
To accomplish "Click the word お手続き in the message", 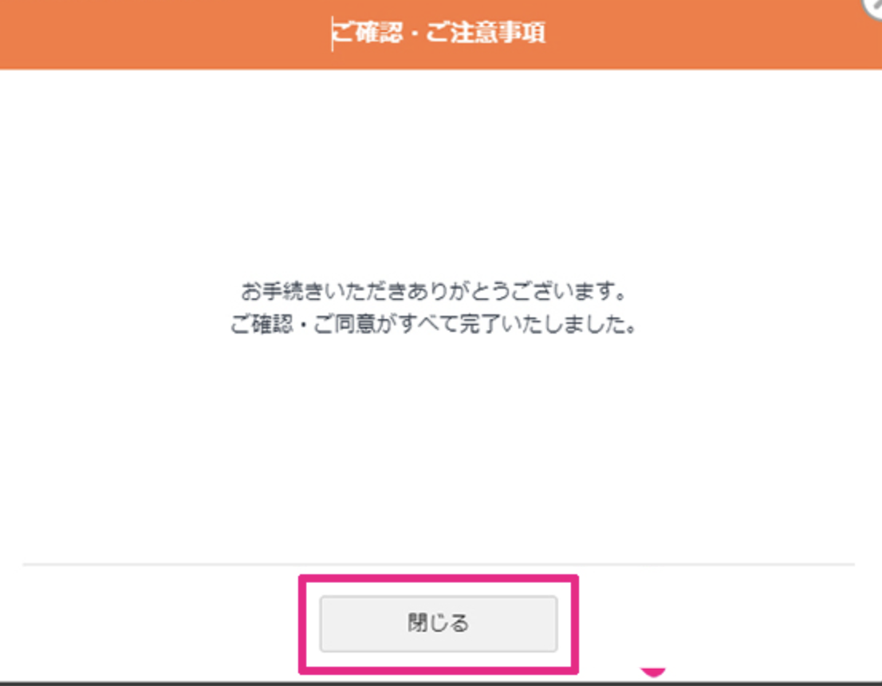I will click(284, 291).
